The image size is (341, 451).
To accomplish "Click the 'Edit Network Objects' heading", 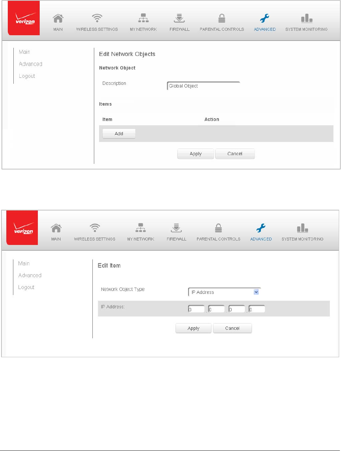I will coord(127,54).
